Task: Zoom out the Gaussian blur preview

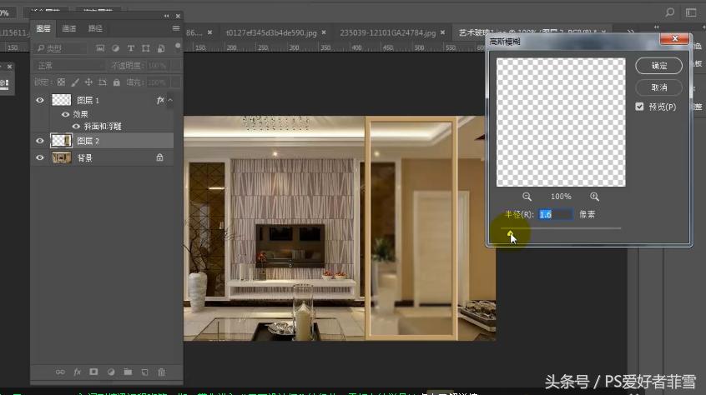Action: [527, 197]
